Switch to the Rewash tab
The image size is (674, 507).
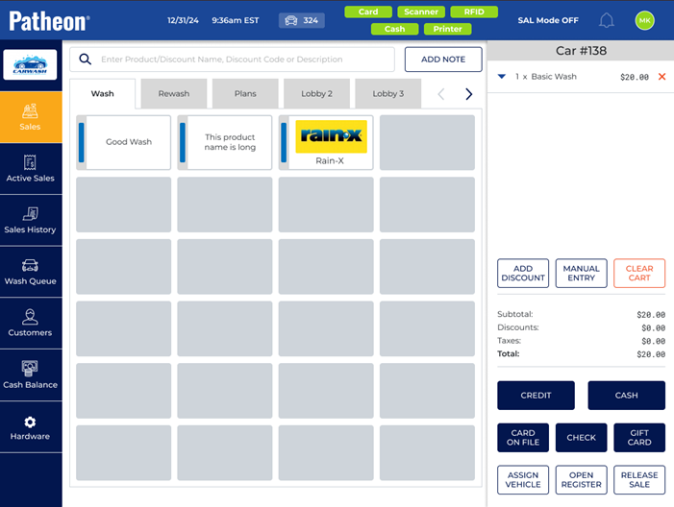(x=174, y=94)
